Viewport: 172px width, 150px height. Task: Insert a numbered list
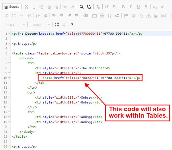coord(6,16)
